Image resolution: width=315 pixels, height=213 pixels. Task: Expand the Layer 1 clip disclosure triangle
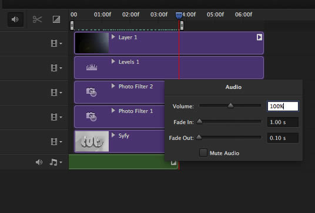pyautogui.click(x=113, y=37)
